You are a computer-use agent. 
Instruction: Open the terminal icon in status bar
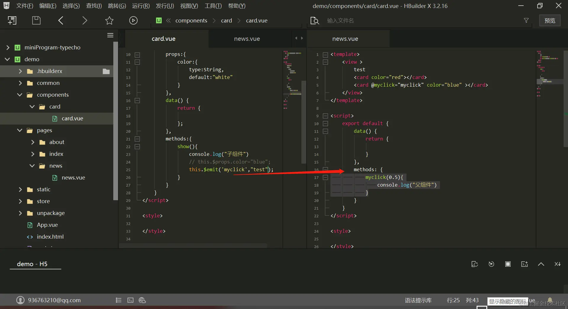pos(130,300)
